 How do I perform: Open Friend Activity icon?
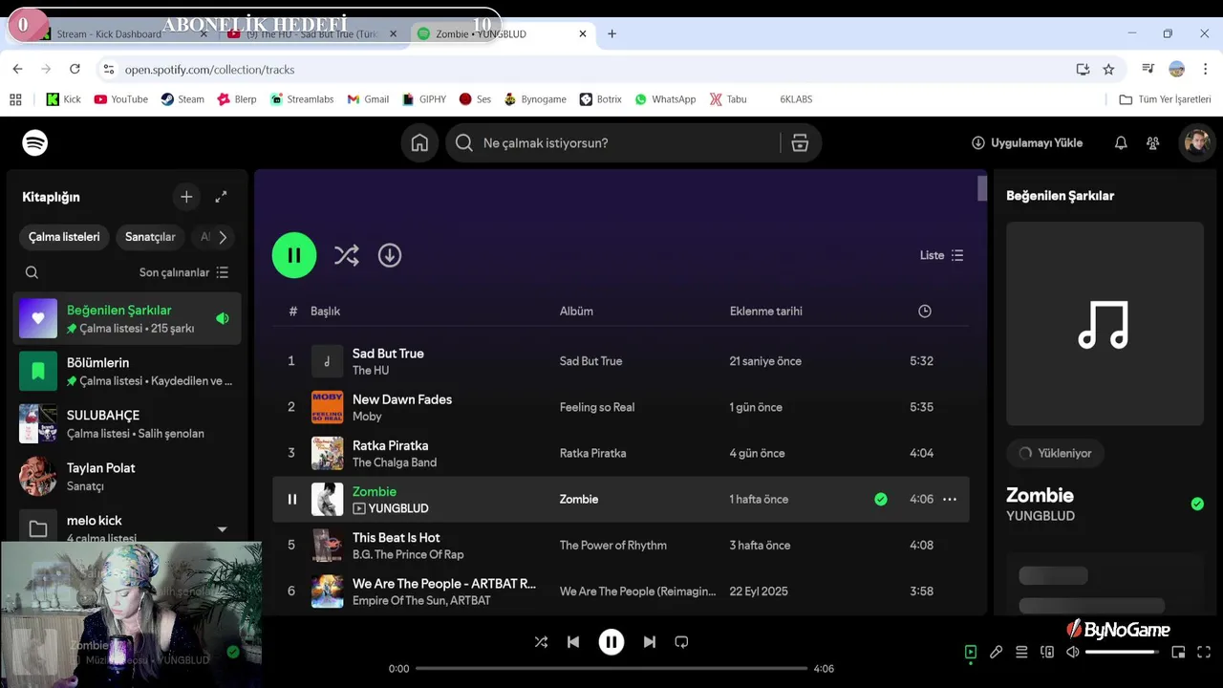1153,143
